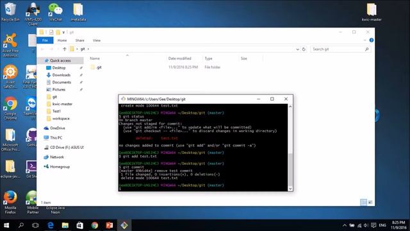Refresh the Explorer folder view

point(304,49)
